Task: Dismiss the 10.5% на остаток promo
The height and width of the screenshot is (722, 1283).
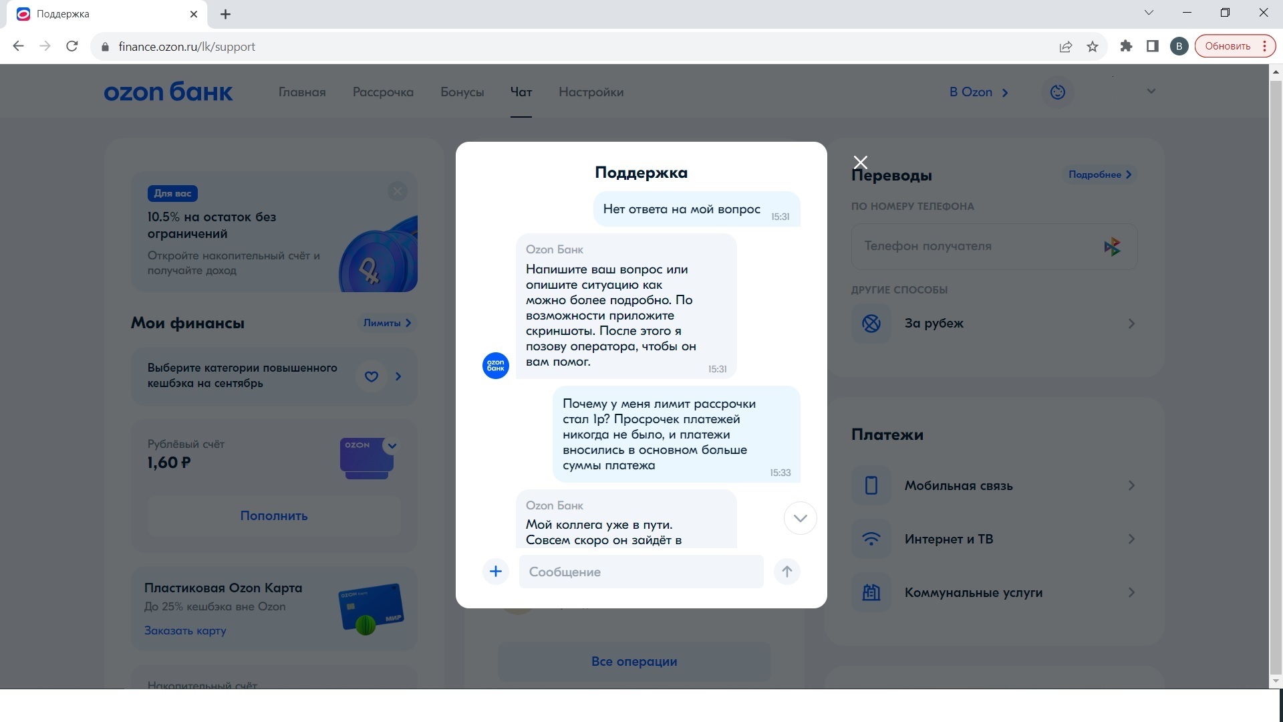Action: point(398,192)
